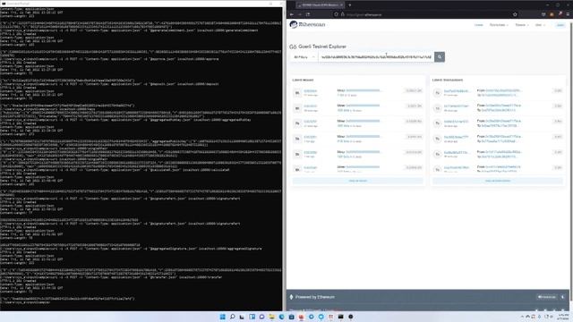Open Windows Search from the taskbar
Screen dimensions: 573x322
tap(233, 317)
